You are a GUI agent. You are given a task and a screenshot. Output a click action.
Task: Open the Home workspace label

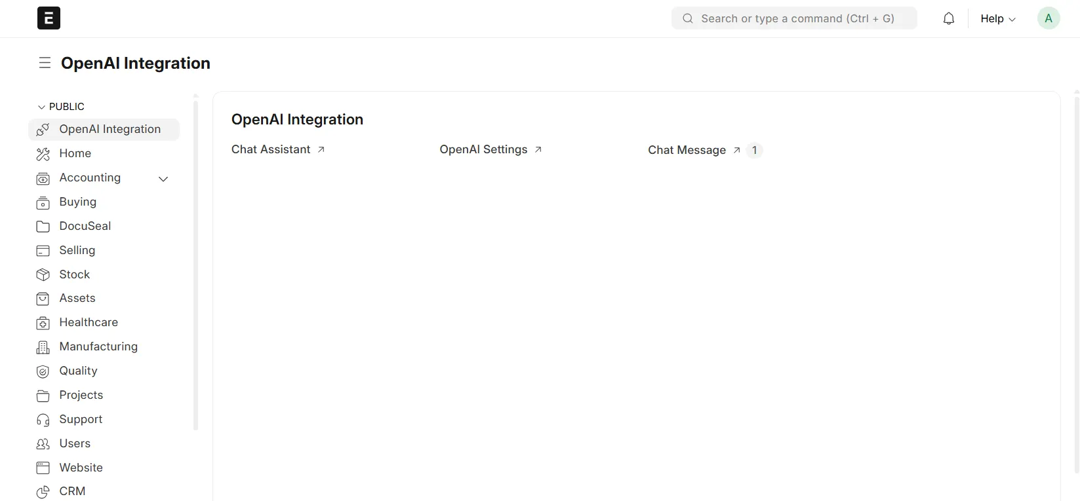tap(75, 153)
